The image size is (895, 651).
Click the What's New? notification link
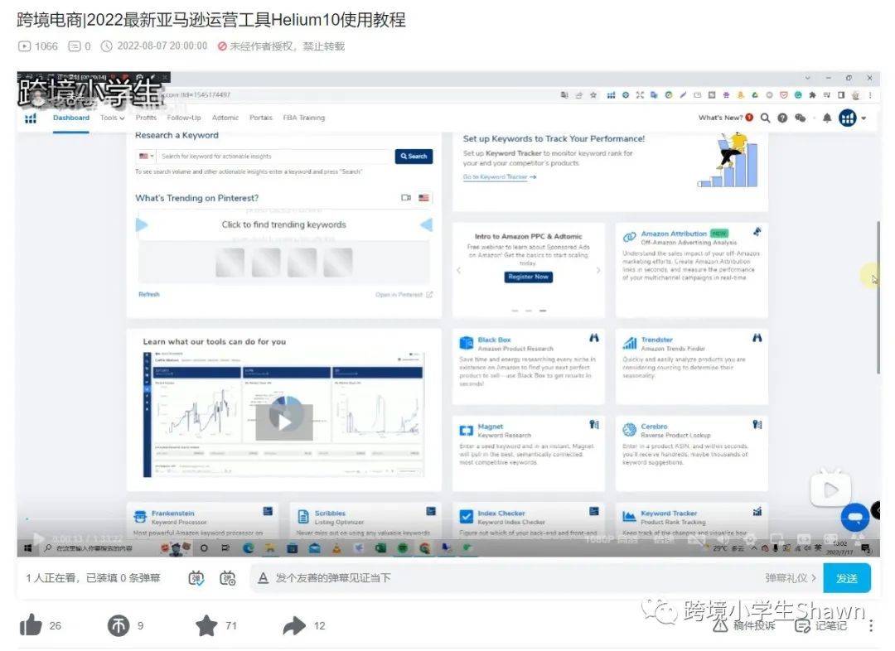coord(725,118)
